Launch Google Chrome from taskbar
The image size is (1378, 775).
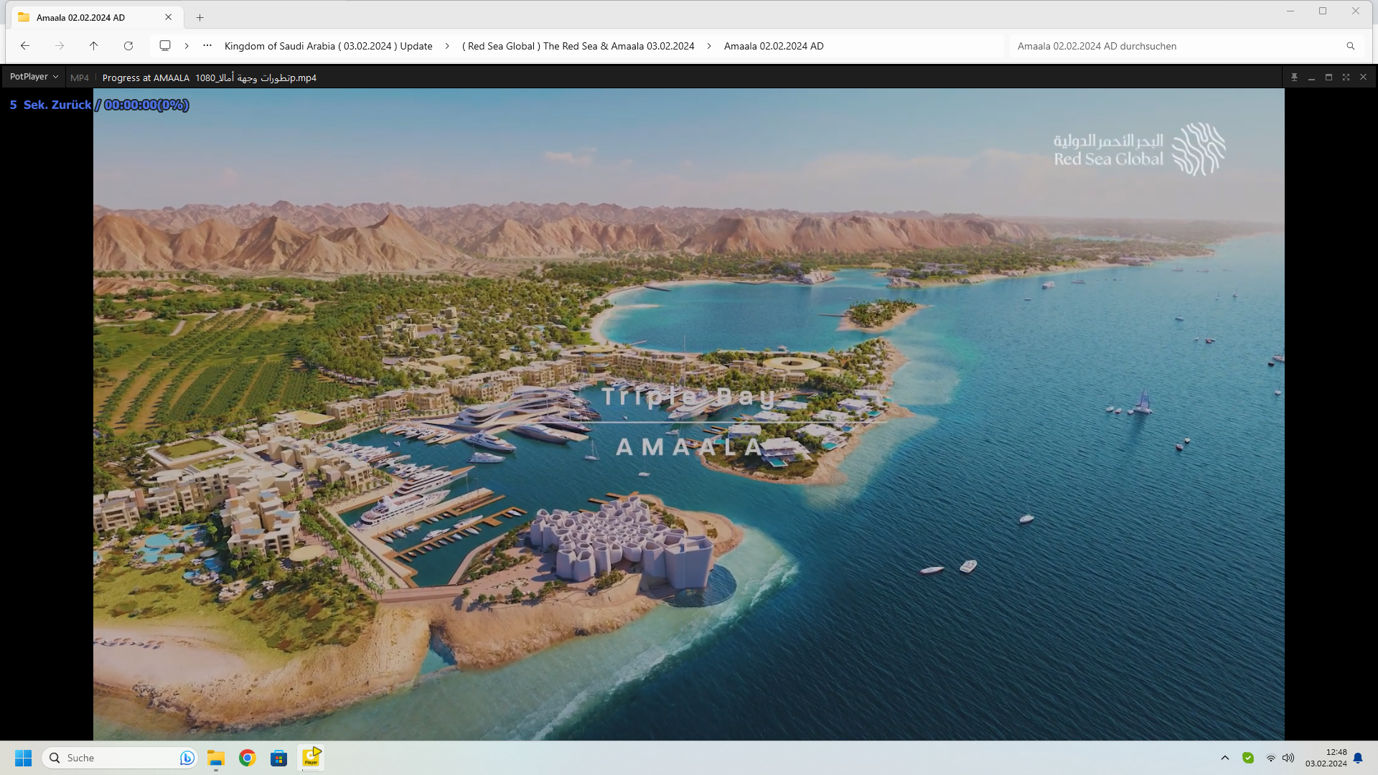click(x=248, y=758)
